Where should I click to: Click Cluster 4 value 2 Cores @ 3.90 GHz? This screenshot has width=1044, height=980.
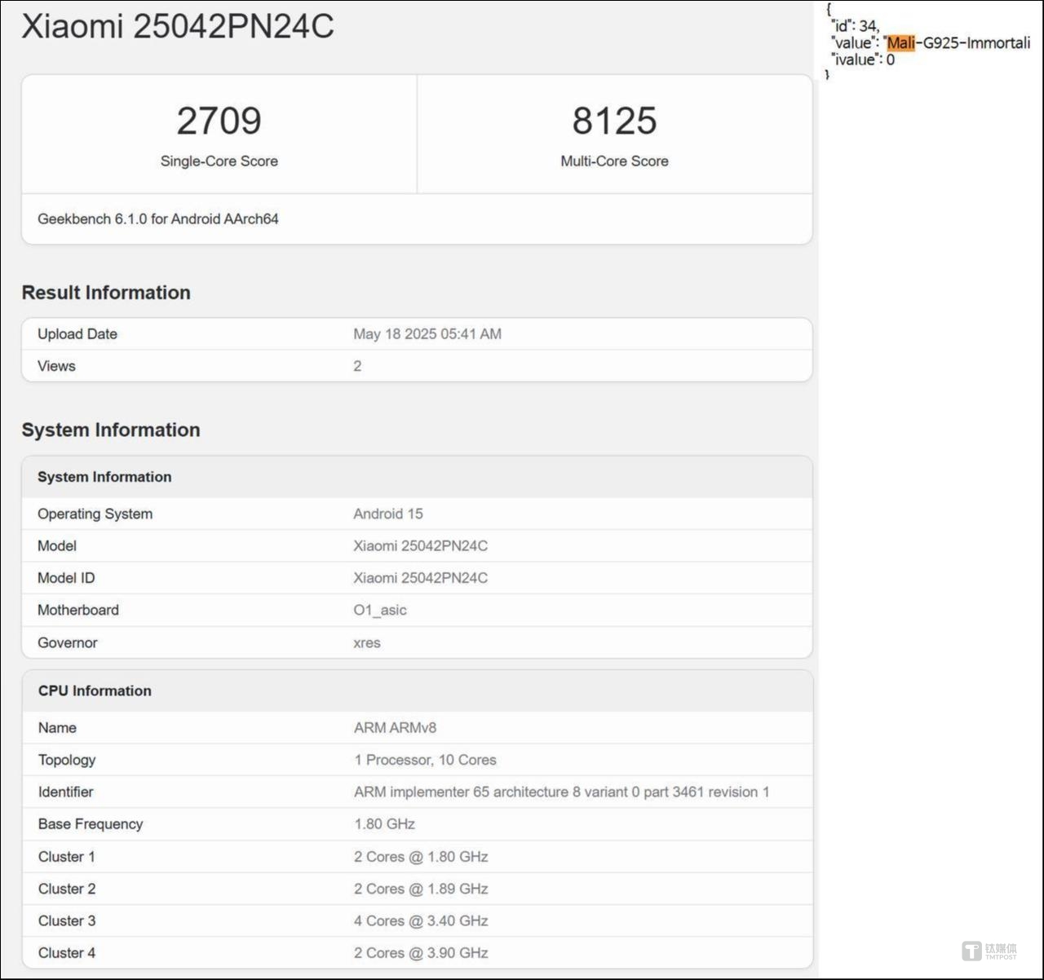[421, 952]
